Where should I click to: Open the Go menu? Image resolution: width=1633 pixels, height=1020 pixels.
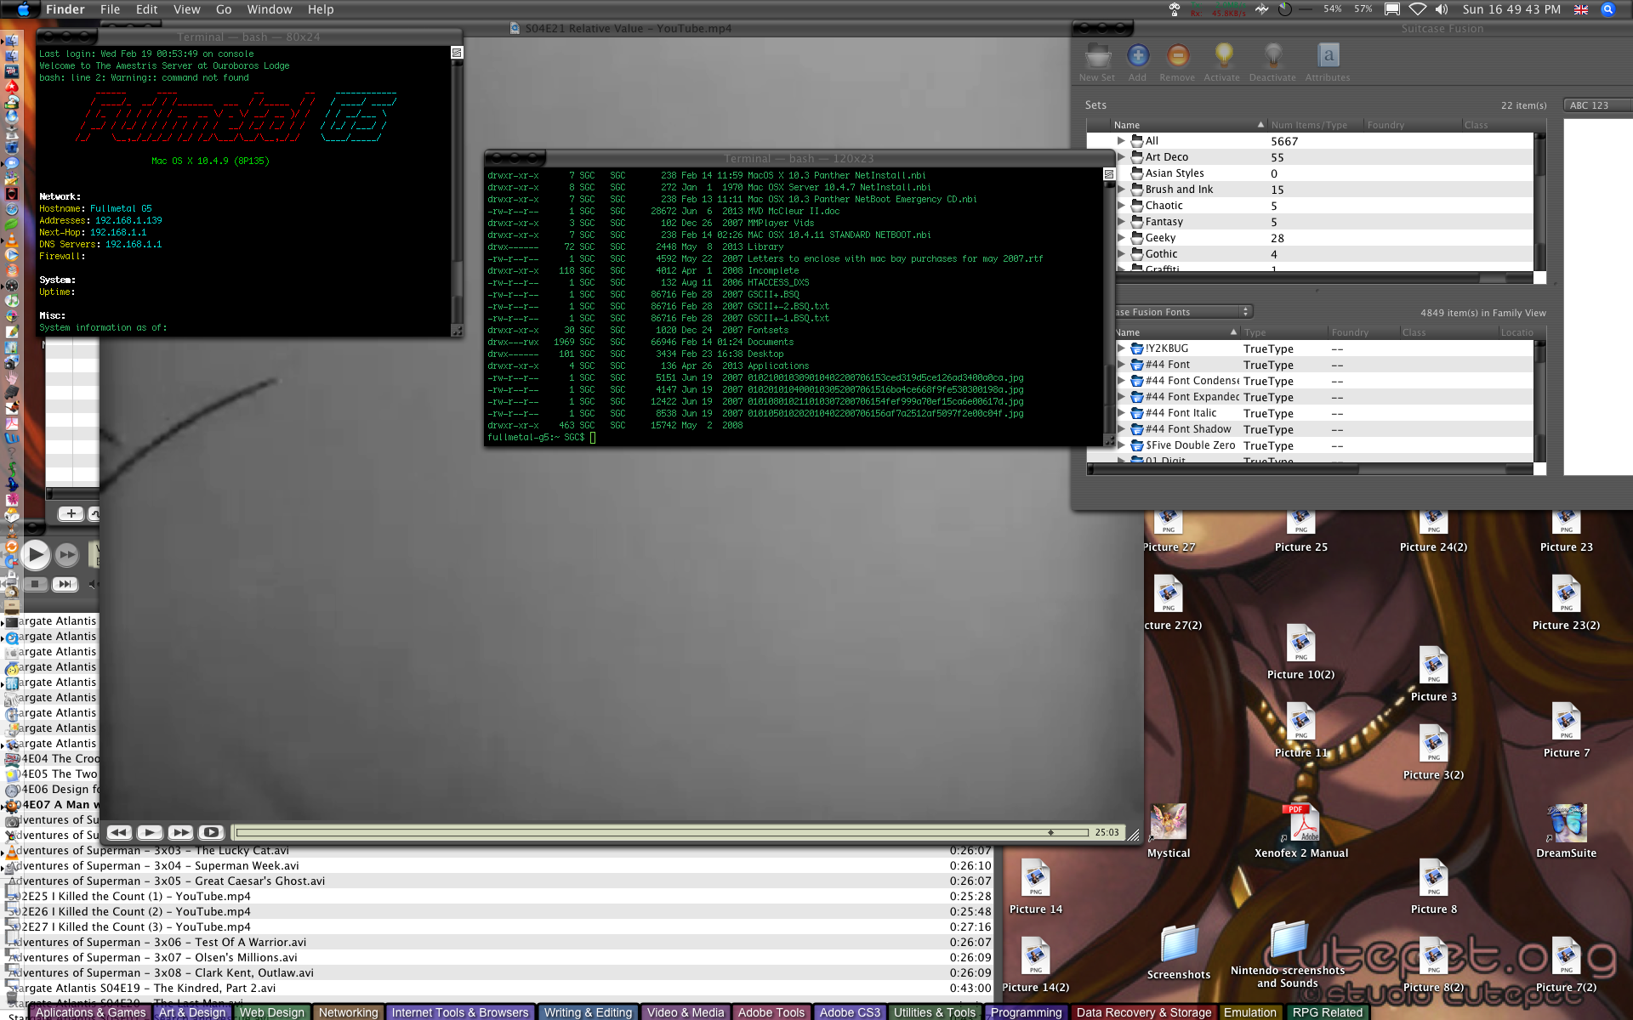click(224, 9)
